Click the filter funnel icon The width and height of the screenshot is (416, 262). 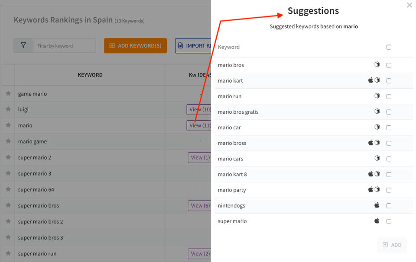click(23, 45)
